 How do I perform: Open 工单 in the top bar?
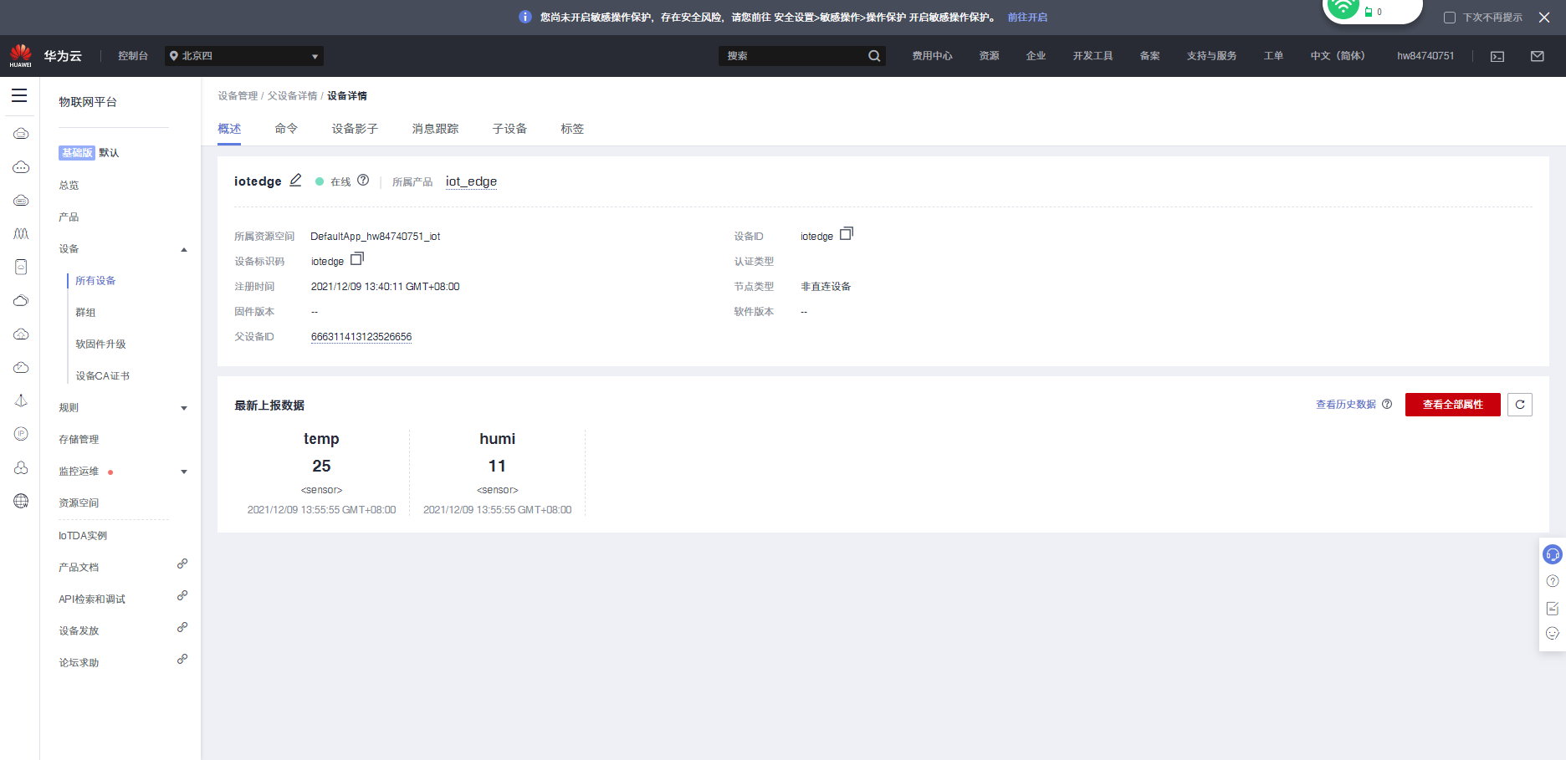coord(1273,56)
